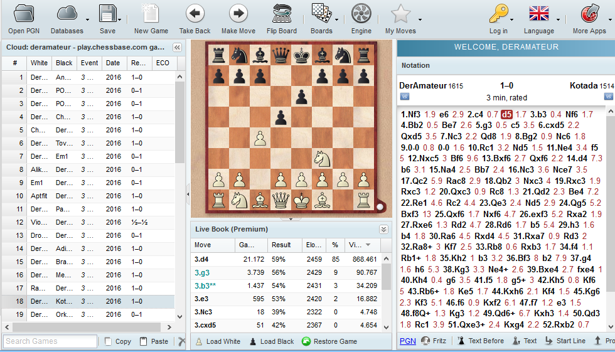The height and width of the screenshot is (352, 615).
Task: Start a New Game
Action: 151,19
